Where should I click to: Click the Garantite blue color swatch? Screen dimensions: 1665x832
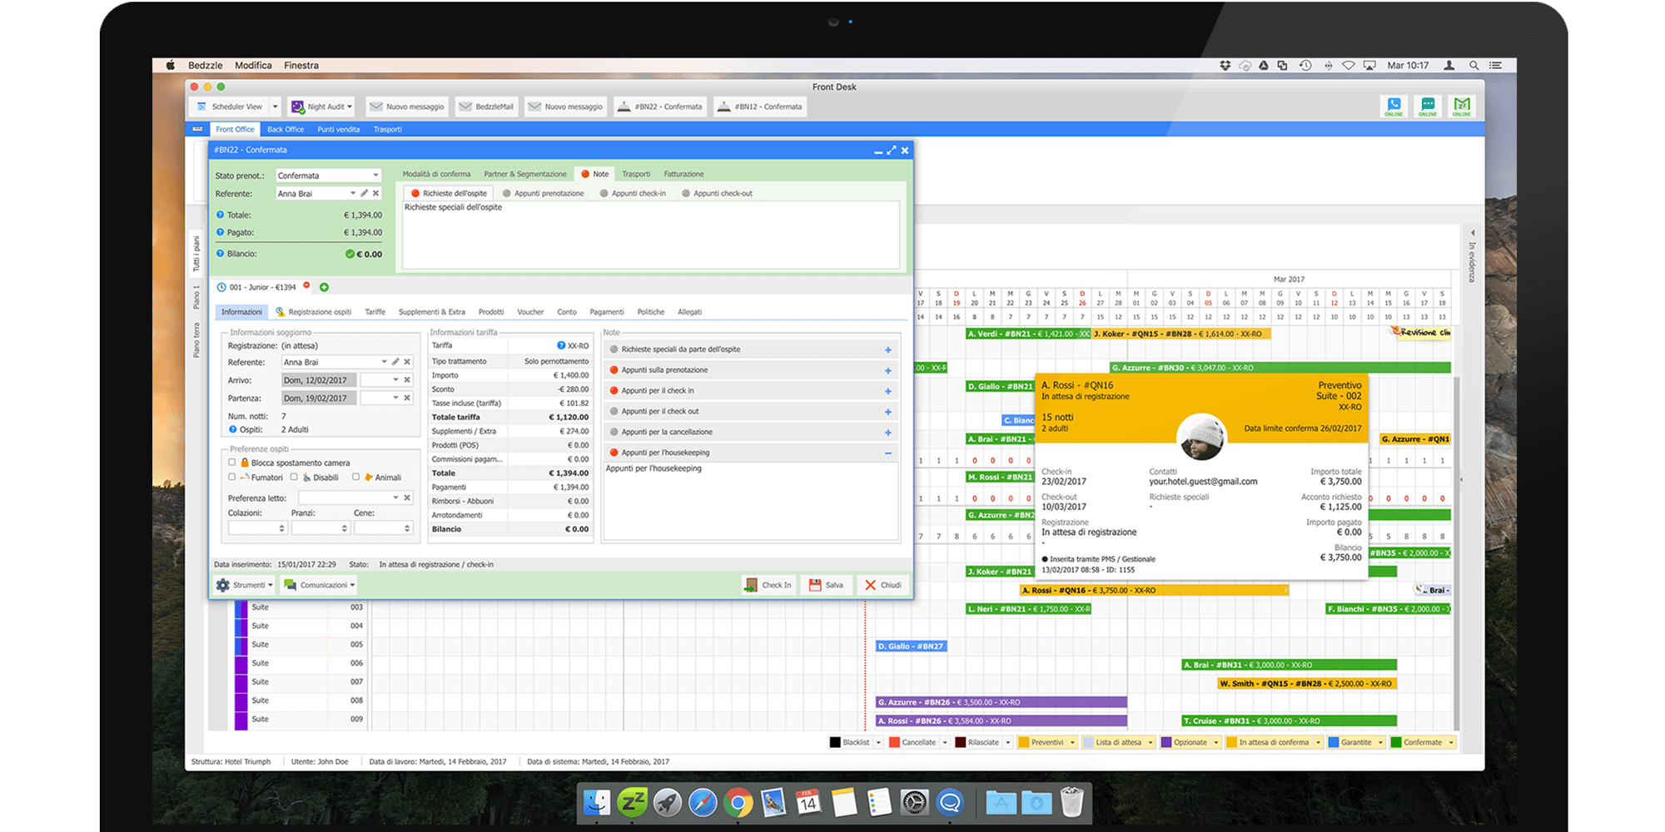pyautogui.click(x=1334, y=742)
